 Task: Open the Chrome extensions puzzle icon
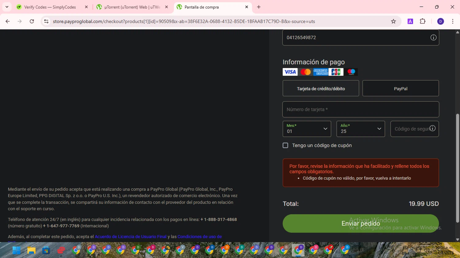coord(423,21)
